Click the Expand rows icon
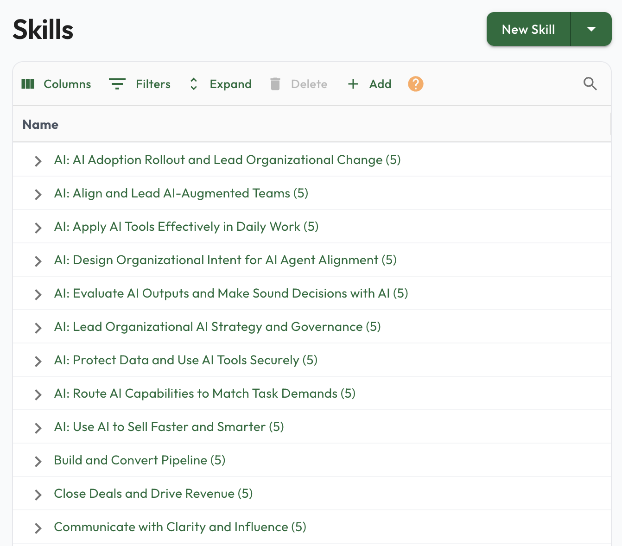The image size is (622, 546). (193, 84)
